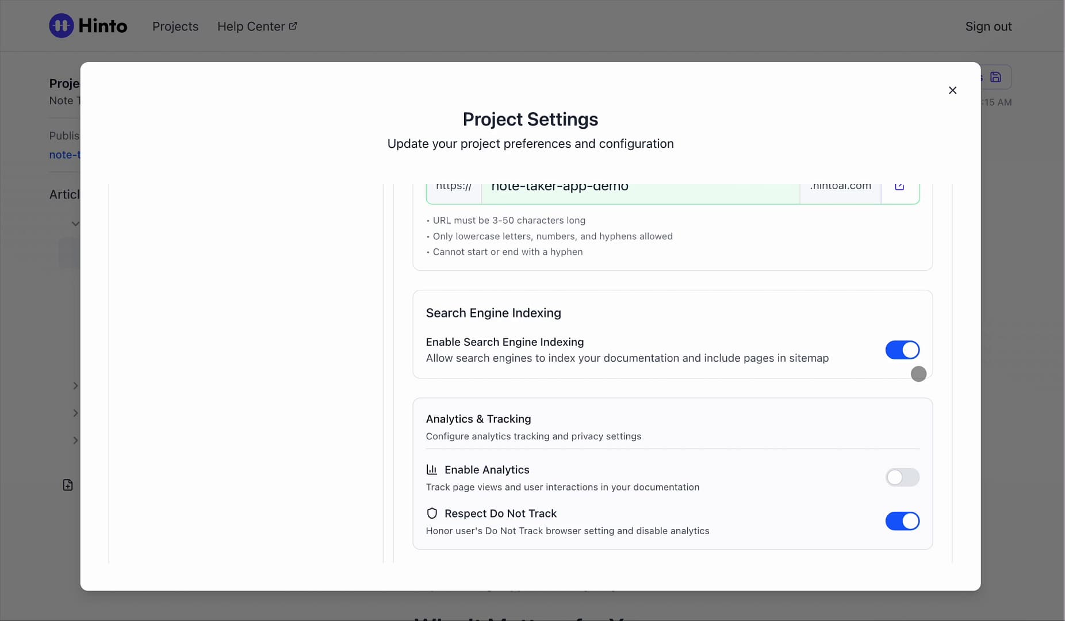1065x621 pixels.
Task: Close the Project Settings dialog
Action: (953, 90)
